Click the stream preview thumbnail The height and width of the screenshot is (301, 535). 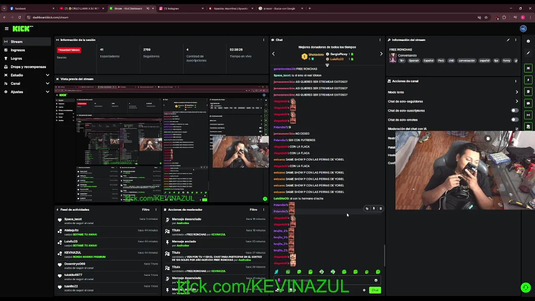pos(162,144)
